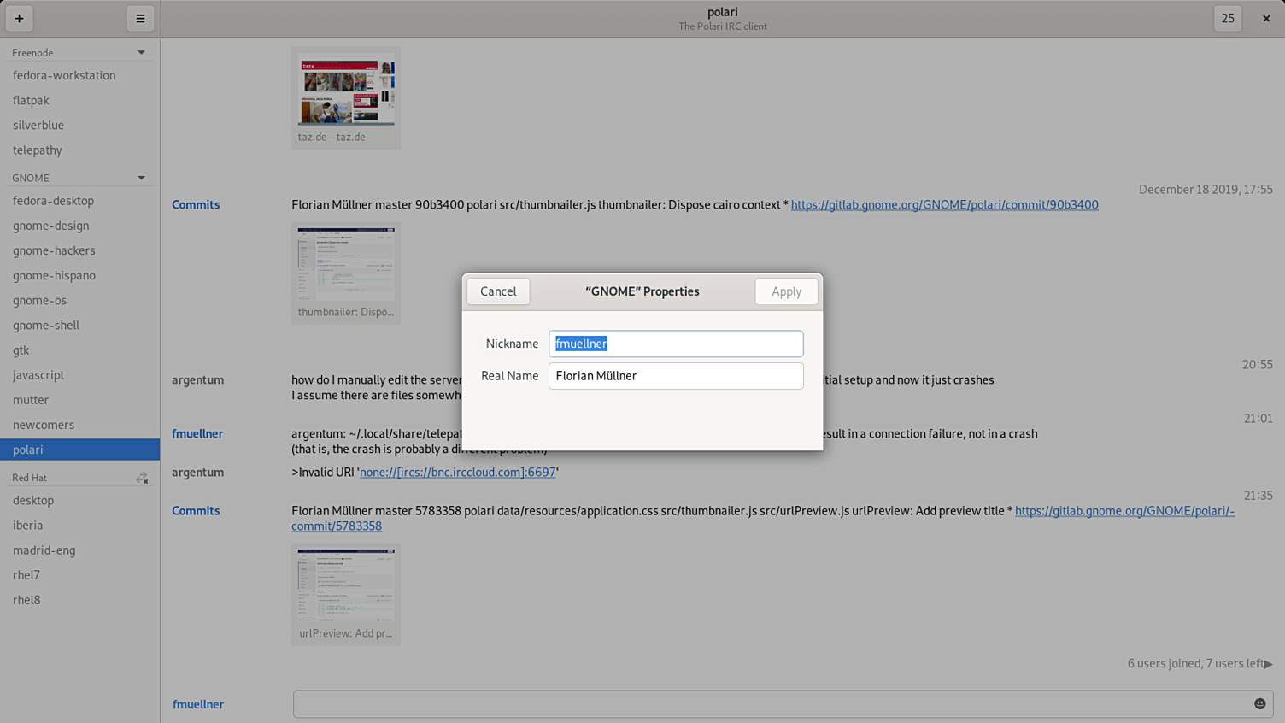Click the plus icon to join a room
1285x723 pixels.
coord(19,18)
